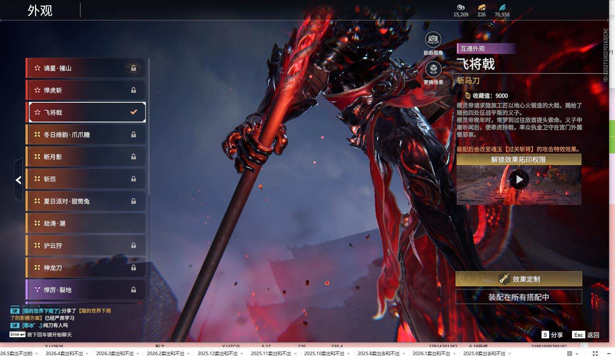The height and width of the screenshot is (357, 615).
Task: Click the skin list vertical scrollbar
Action: tap(148, 127)
